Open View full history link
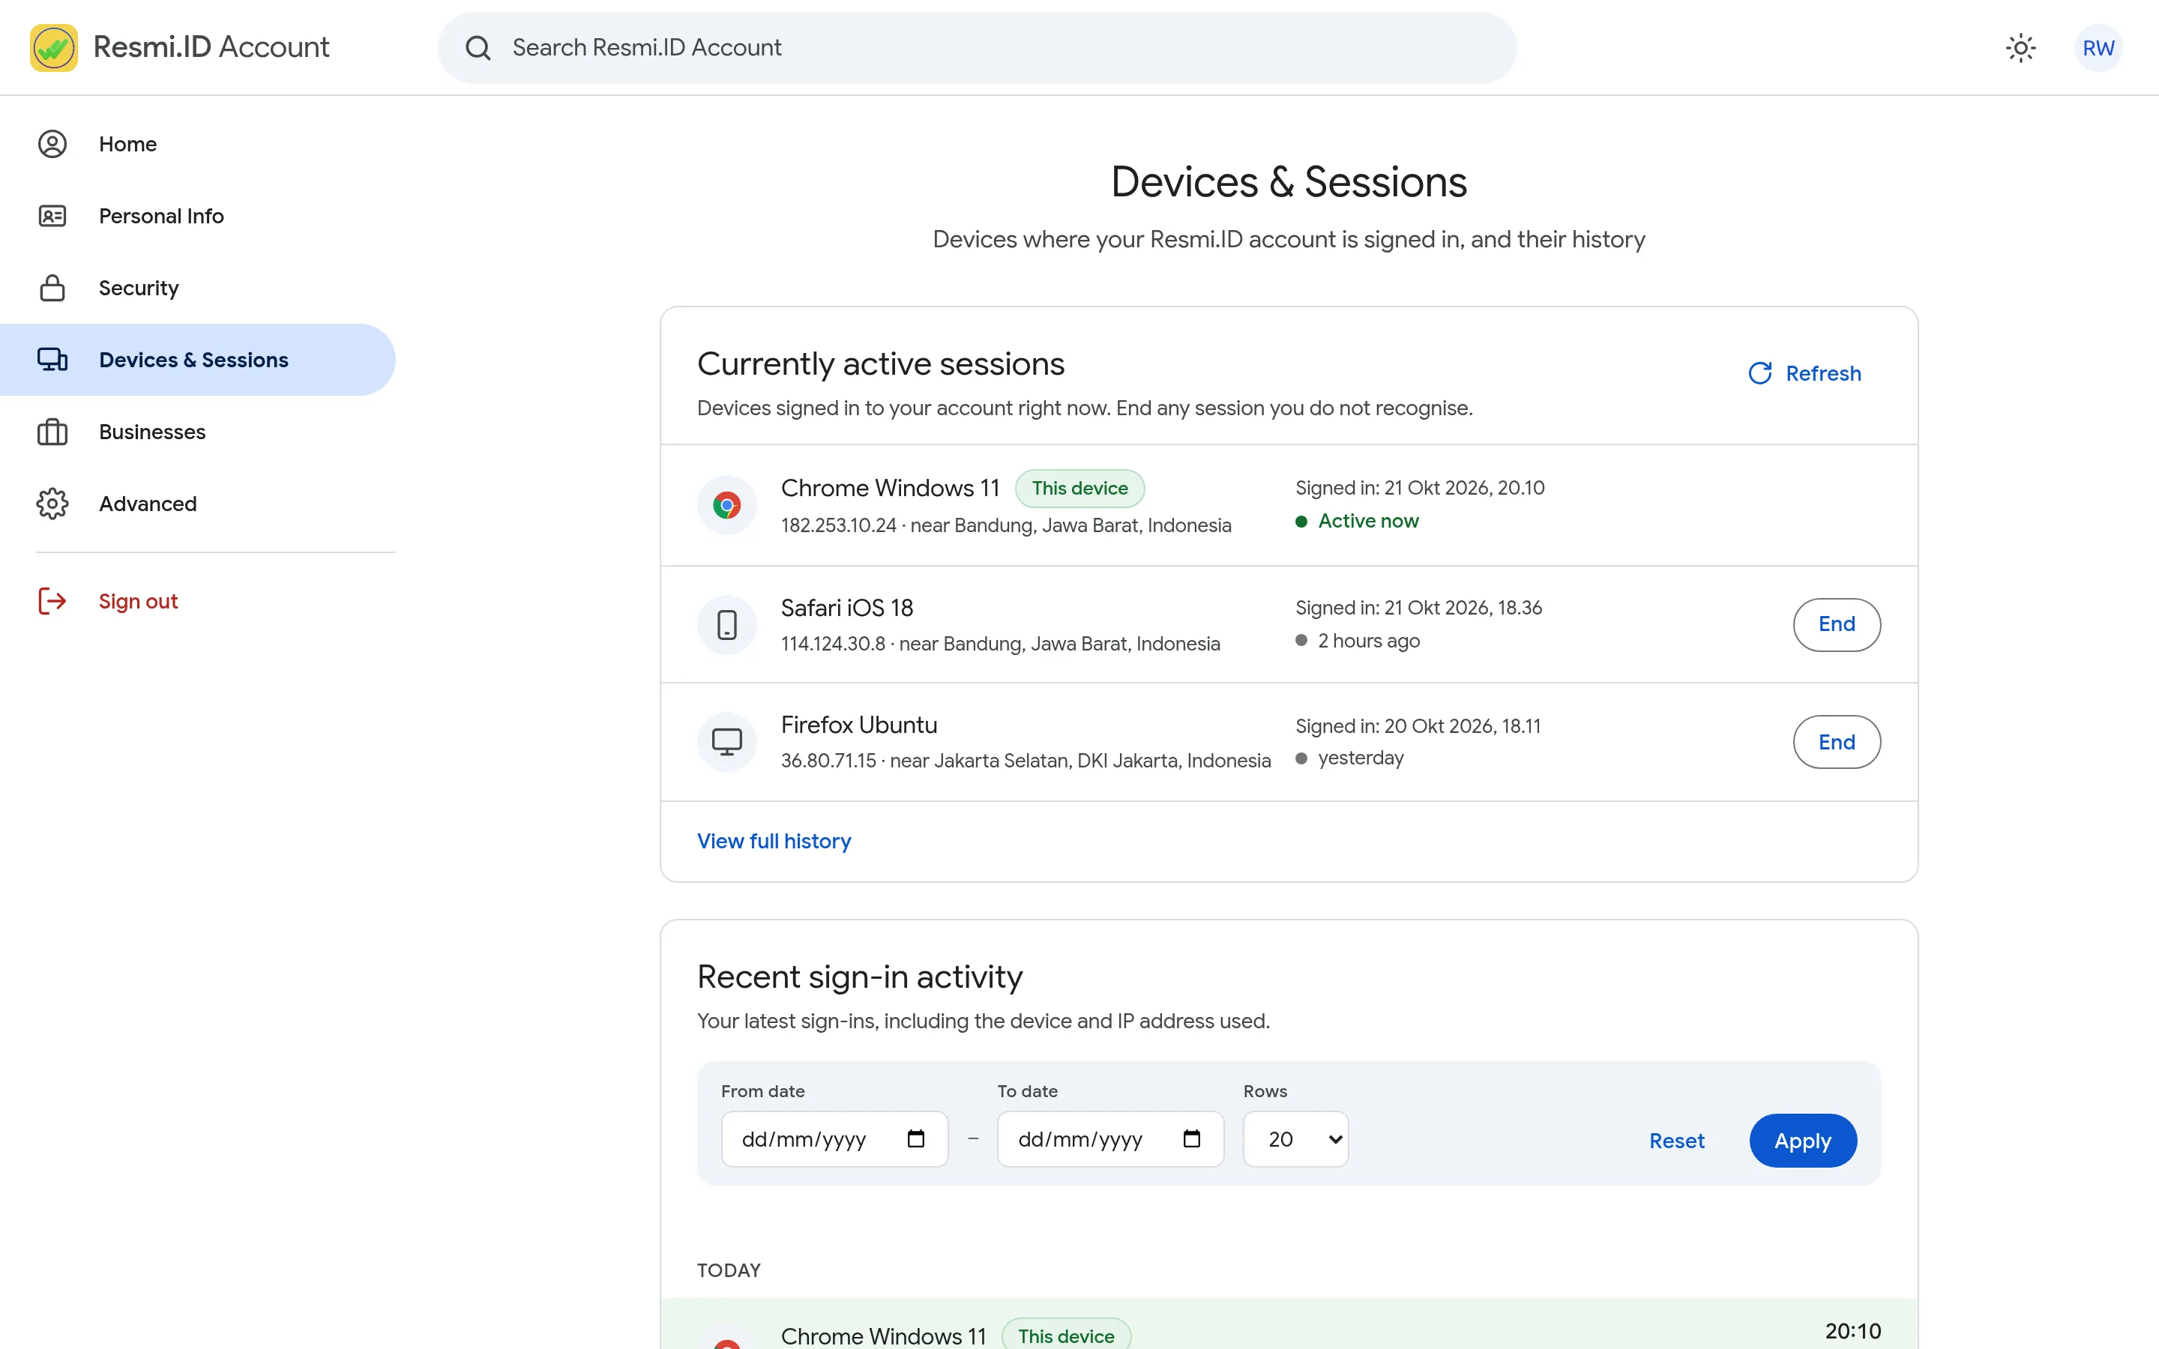This screenshot has height=1349, width=2159. tap(774, 842)
